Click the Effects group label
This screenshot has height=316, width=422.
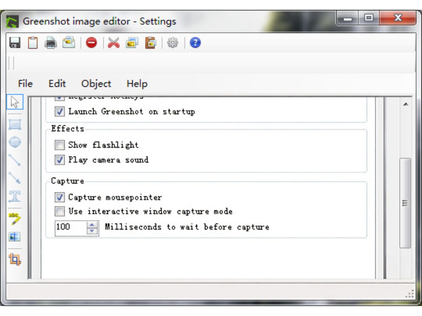click(x=68, y=129)
